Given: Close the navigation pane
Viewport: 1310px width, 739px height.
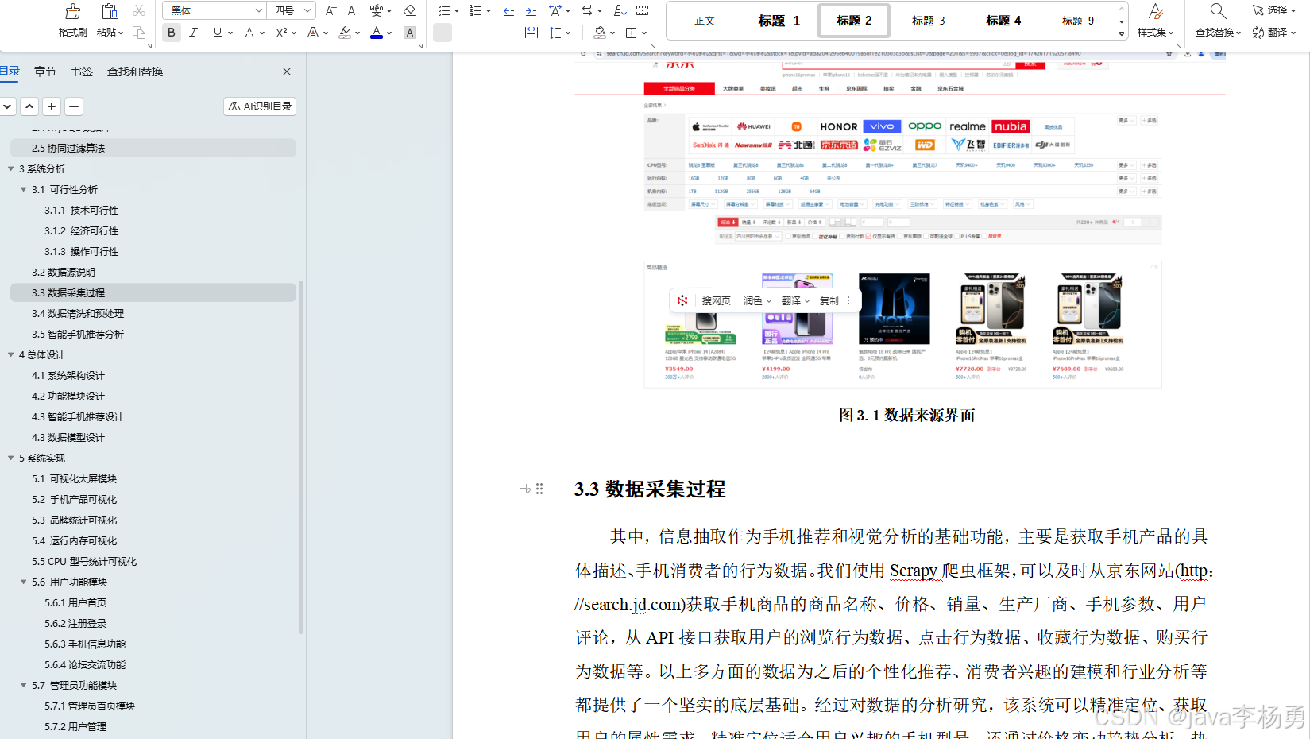Looking at the screenshot, I should pyautogui.click(x=287, y=72).
